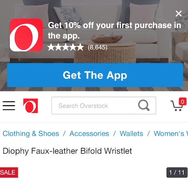Navigate to Wallets breadcrumb
Viewport: 188px width, 188px height.
pos(131,133)
